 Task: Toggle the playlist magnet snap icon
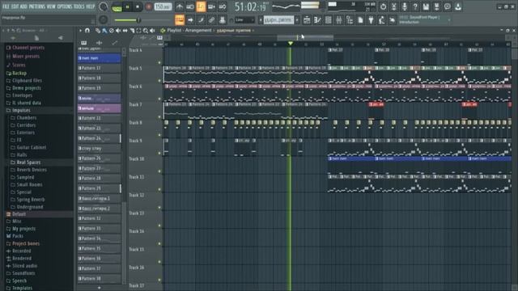pyautogui.click(x=87, y=31)
